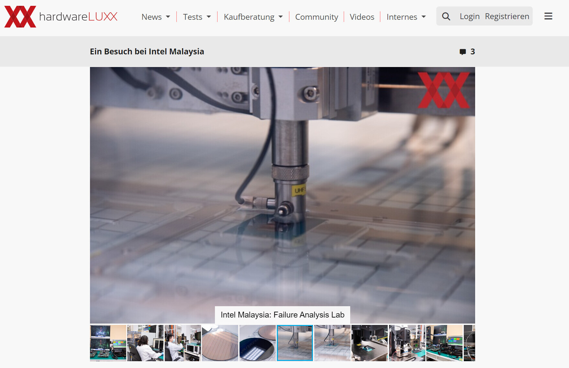Screen dimensions: 569x368
Task: Click the Ein Besuch bei Intel Malaysia title
Action: click(x=147, y=51)
